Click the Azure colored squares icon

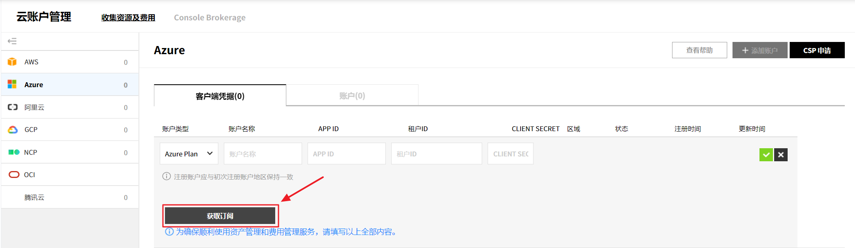tap(12, 84)
